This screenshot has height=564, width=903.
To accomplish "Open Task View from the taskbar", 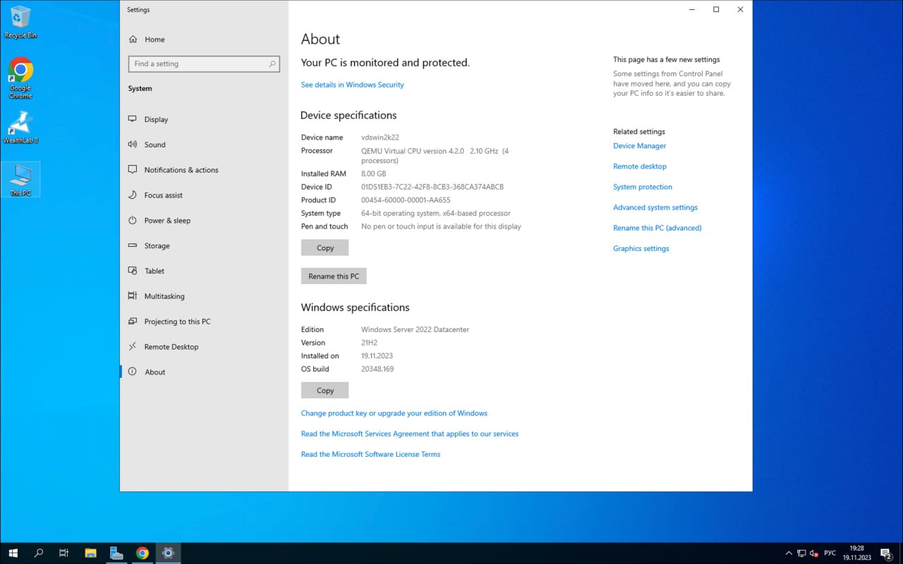I will (64, 553).
